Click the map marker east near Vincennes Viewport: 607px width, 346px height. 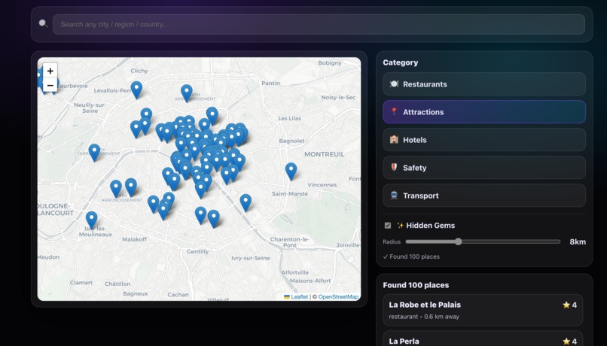pos(291,171)
